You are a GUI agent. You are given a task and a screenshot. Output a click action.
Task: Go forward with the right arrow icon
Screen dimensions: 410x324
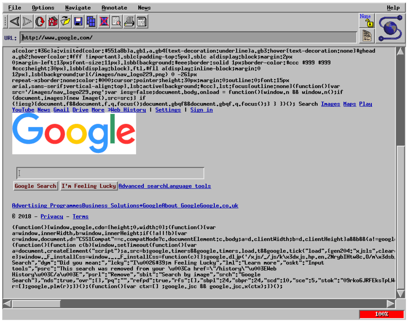pyautogui.click(x=27, y=21)
